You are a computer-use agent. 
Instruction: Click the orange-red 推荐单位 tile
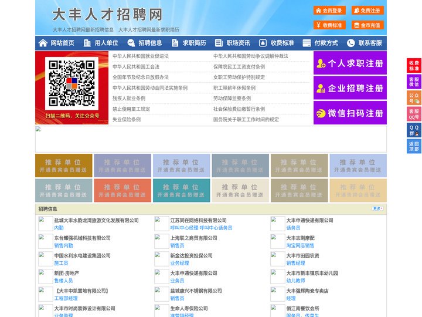pos(122,190)
